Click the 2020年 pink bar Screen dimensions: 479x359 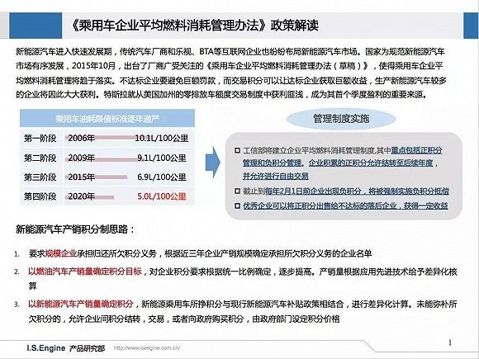point(89,197)
